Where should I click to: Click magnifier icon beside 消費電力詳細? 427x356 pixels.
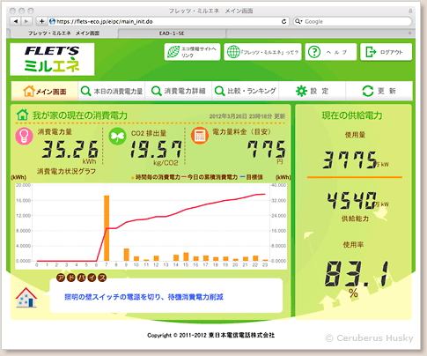click(156, 91)
